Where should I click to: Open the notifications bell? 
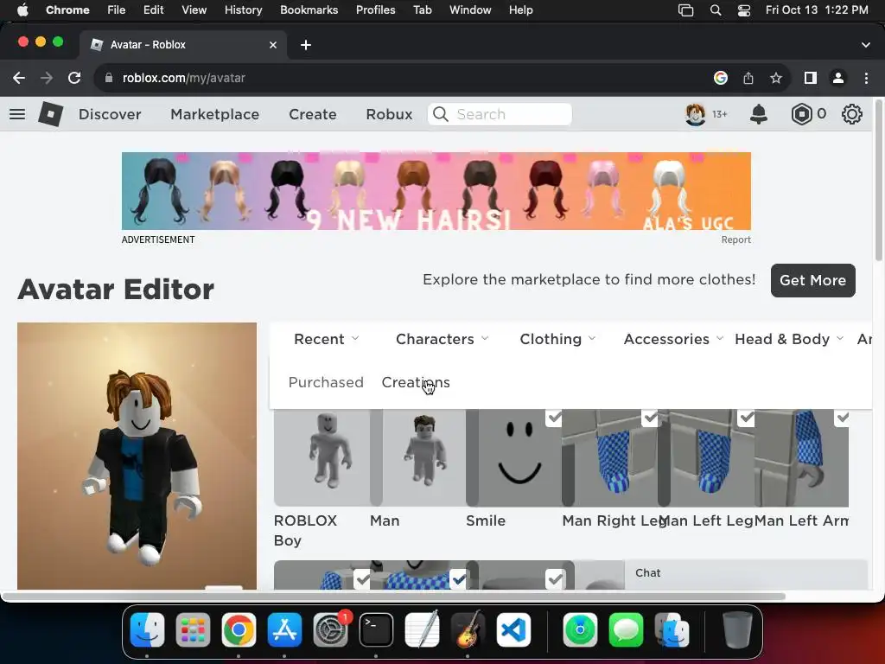coord(759,115)
